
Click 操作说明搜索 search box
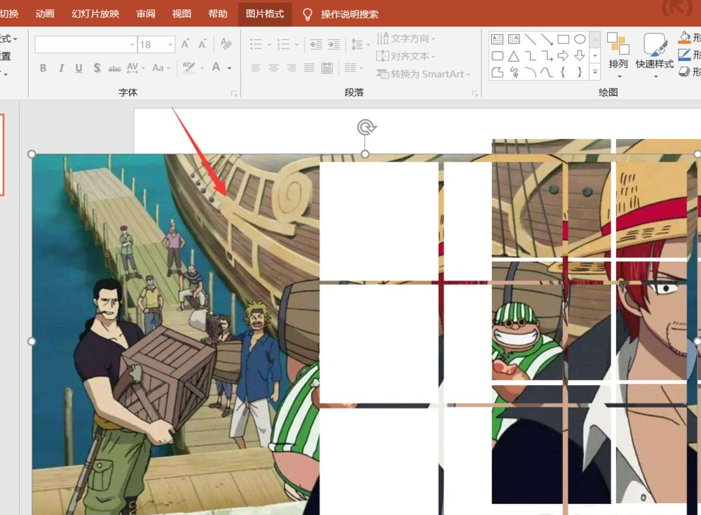[x=350, y=13]
